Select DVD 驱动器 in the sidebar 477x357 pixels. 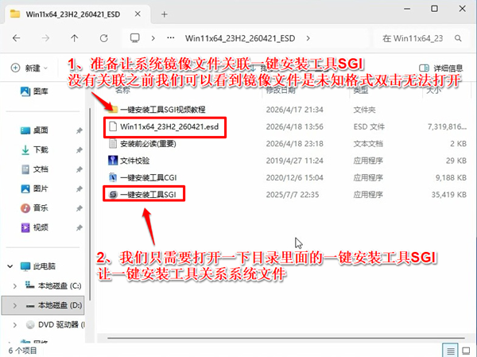point(55,324)
